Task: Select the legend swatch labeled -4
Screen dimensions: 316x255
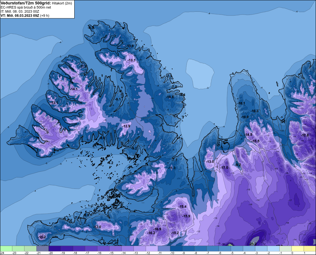Action: coord(249,248)
